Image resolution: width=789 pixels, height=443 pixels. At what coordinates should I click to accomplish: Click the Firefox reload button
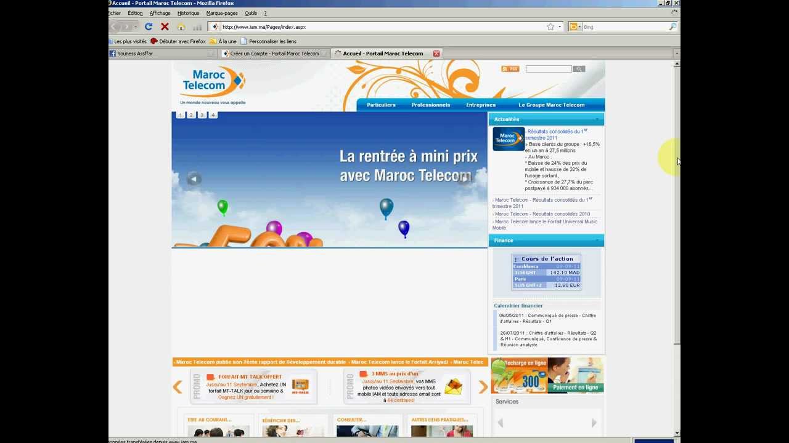(149, 26)
